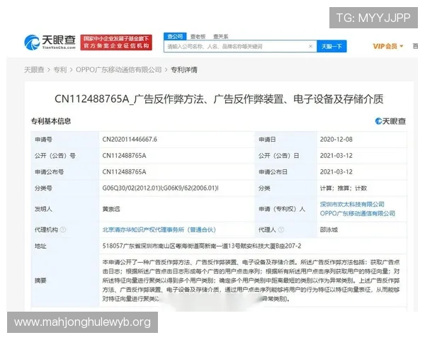Select the 专利详情 breadcrumb text

[184, 70]
